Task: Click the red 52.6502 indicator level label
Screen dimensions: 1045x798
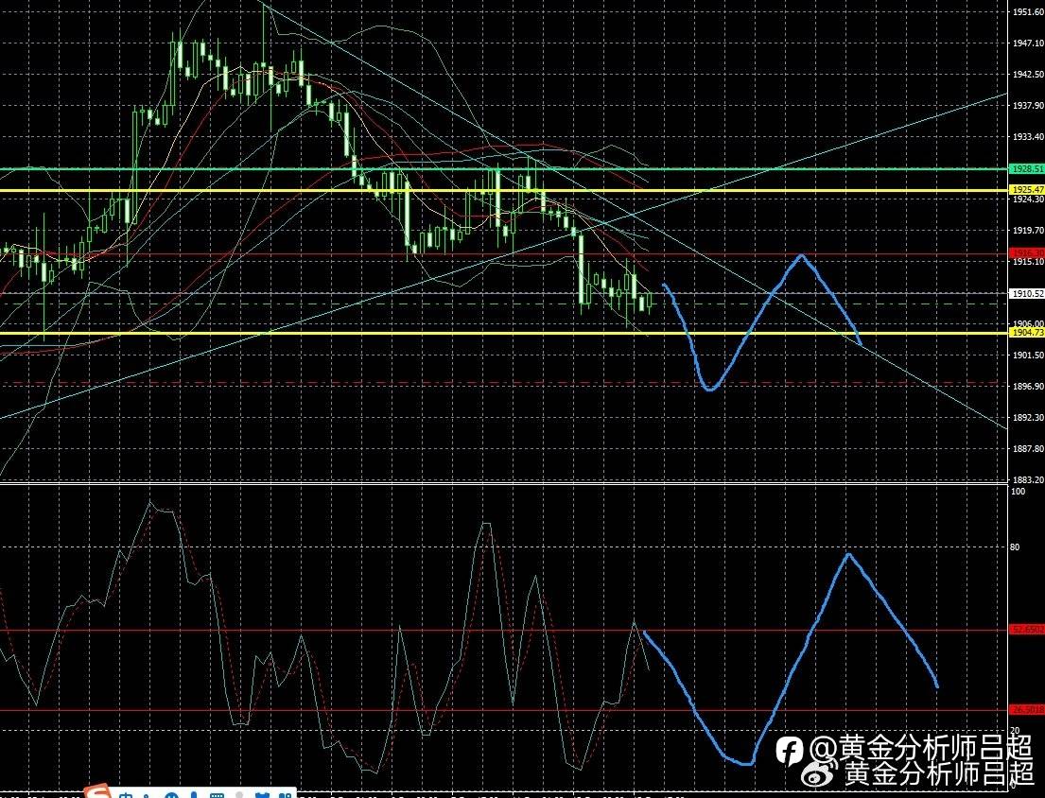Action: 1027,630
